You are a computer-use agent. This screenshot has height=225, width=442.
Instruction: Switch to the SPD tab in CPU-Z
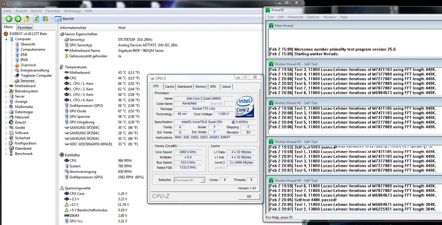213,87
